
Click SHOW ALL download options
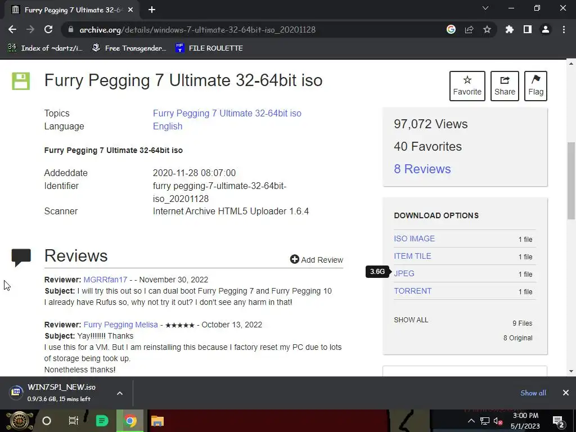[411, 320]
